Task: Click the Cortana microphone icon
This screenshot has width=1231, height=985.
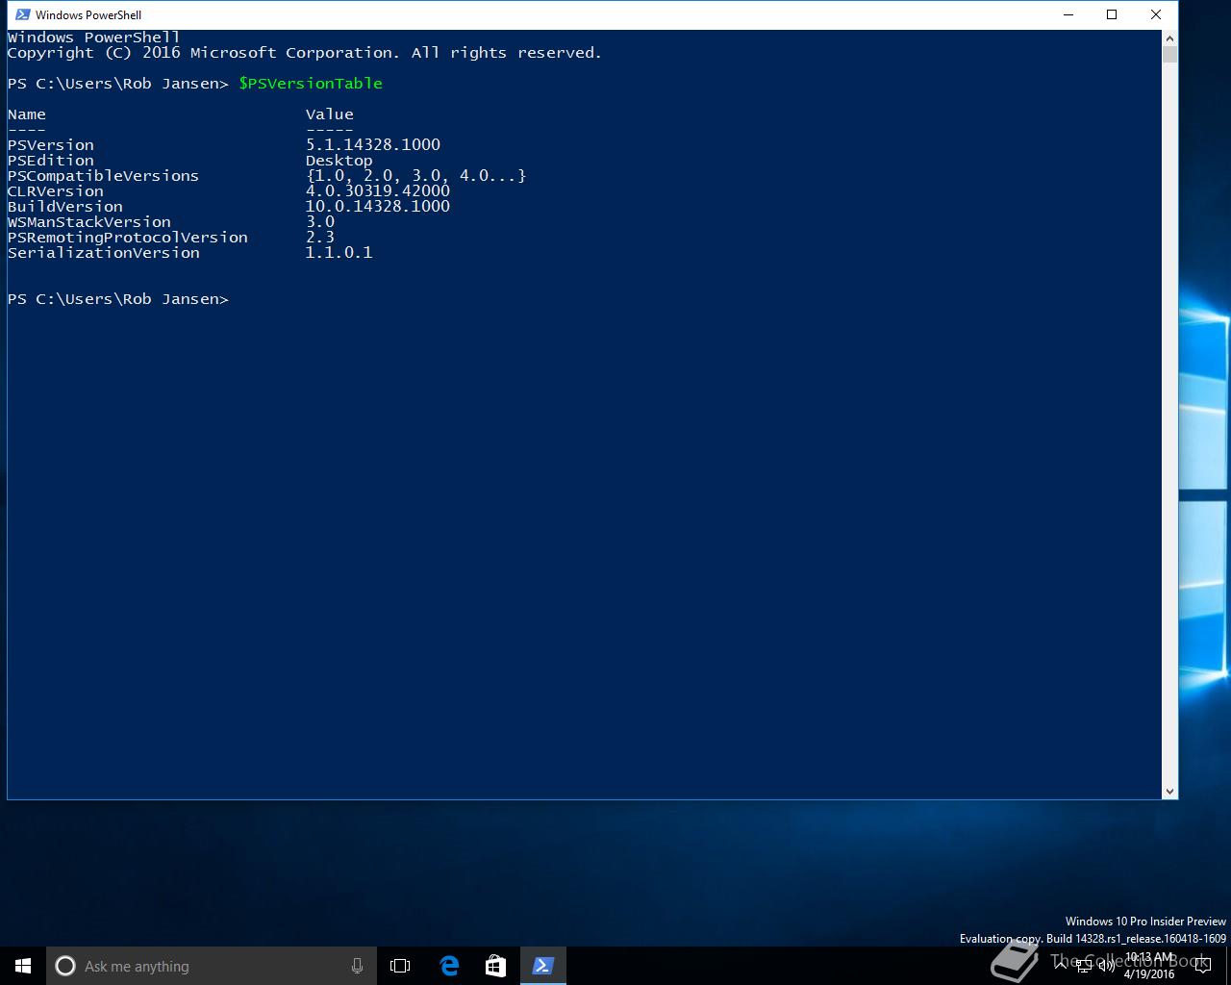Action: 357,966
